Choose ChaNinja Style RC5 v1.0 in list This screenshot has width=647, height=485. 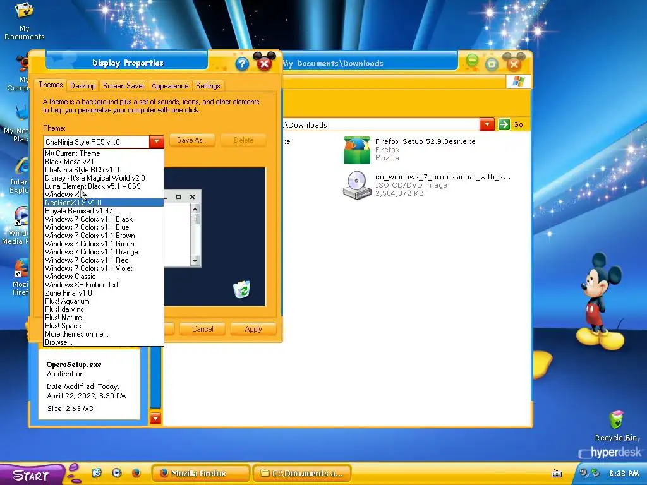[104, 170]
